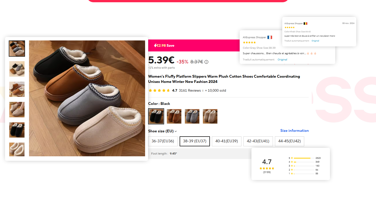Pick the beige slippers color option
Image resolution: width=376 pixels, height=198 pixels.
tap(210, 116)
